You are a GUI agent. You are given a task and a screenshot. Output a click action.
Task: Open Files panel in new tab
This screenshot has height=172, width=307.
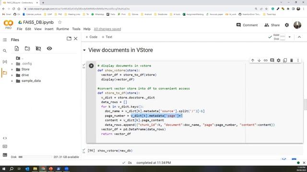[69, 39]
